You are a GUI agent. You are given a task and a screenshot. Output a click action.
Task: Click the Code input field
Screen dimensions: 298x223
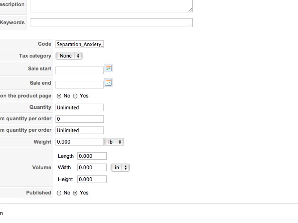coord(80,44)
